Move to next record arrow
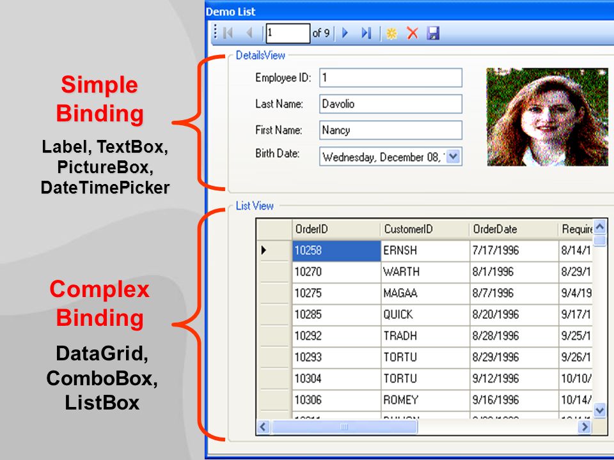614x460 pixels. 345,33
